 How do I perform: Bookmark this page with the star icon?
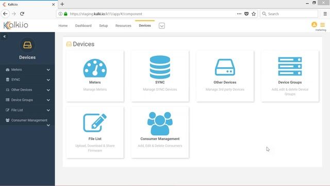[254, 14]
